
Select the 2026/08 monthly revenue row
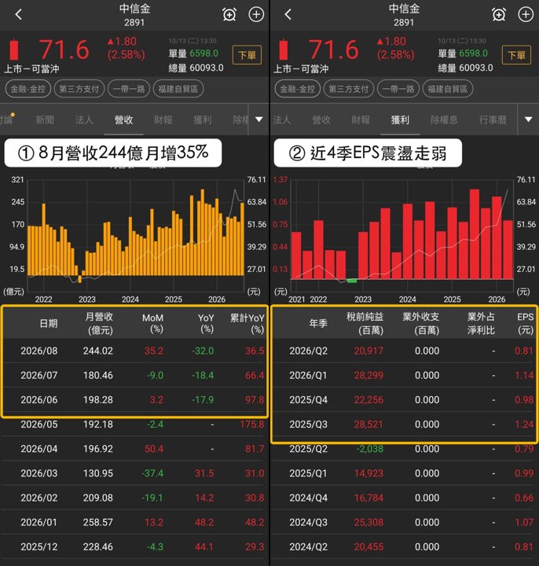134,351
